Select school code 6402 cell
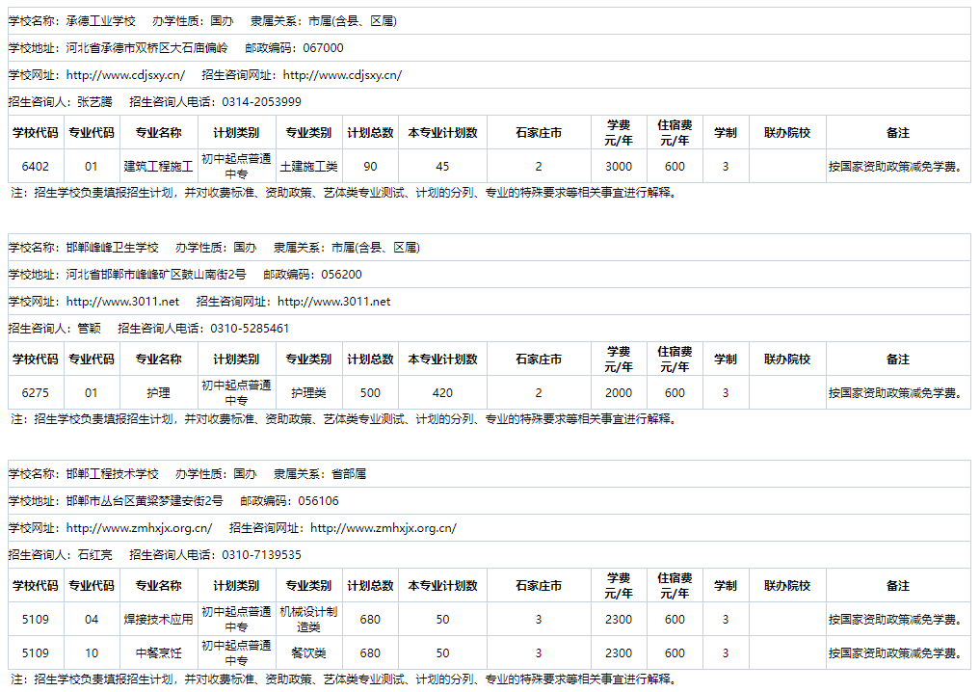Image resolution: width=980 pixels, height=692 pixels. 35,167
